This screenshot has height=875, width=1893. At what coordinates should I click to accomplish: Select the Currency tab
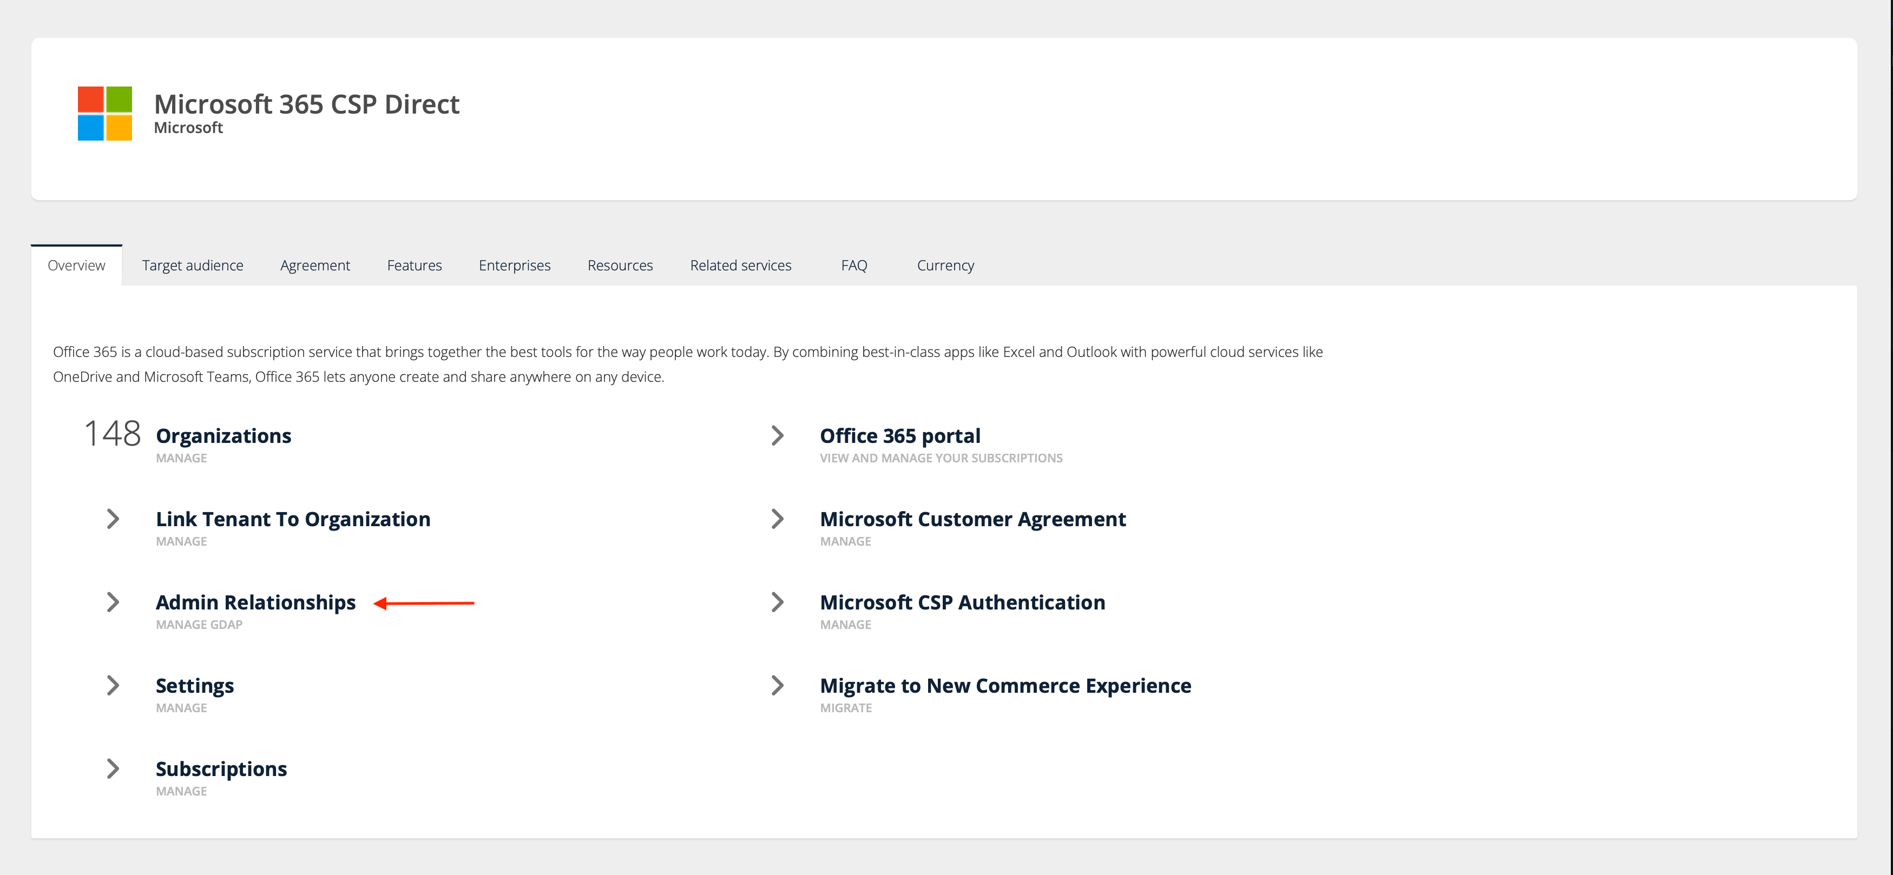[945, 265]
